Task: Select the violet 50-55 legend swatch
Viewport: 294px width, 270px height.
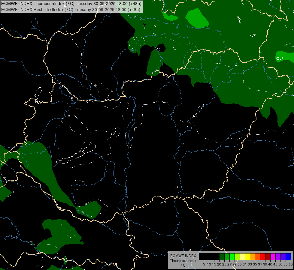Action: coord(283,256)
